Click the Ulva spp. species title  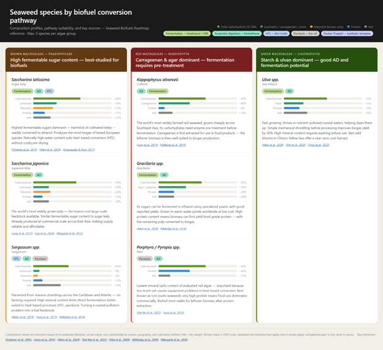(x=271, y=79)
